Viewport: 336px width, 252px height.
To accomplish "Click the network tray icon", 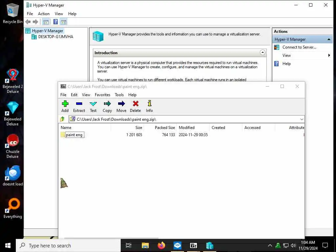I will pyautogui.click(x=286, y=245).
